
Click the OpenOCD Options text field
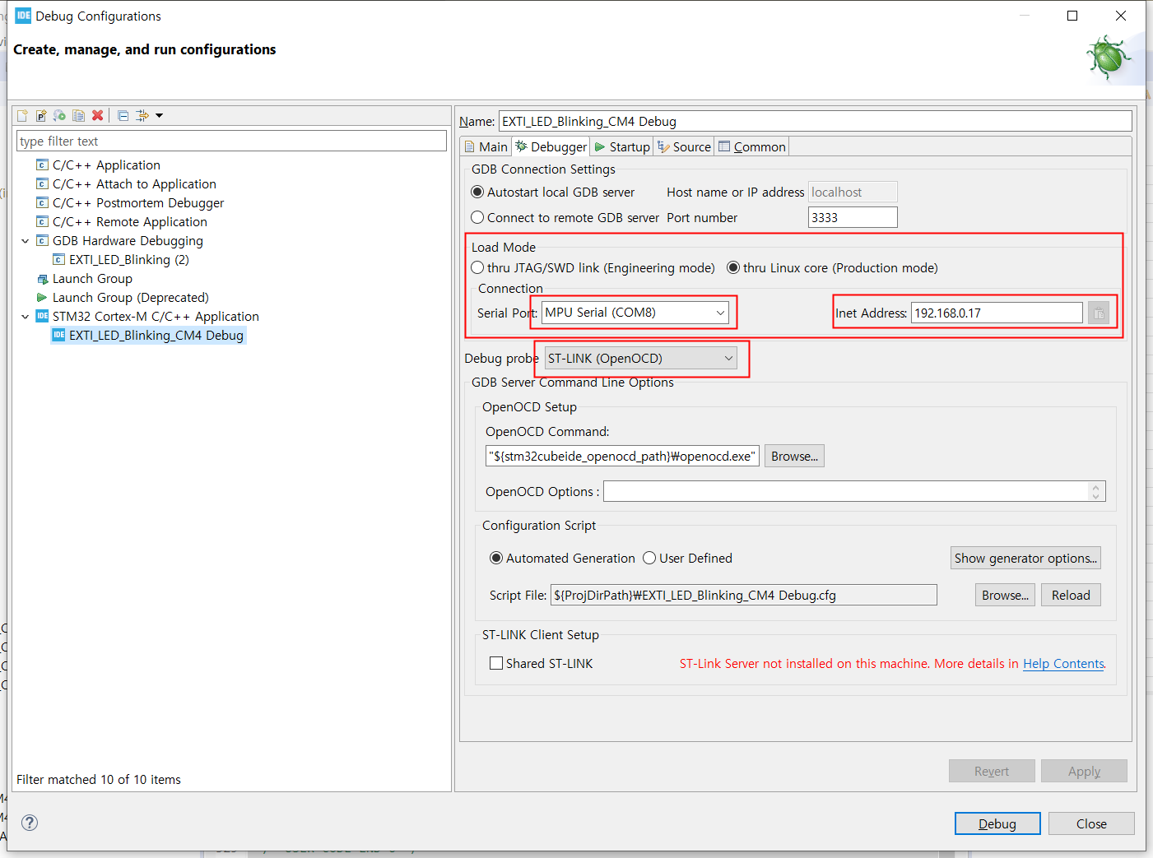click(x=848, y=491)
